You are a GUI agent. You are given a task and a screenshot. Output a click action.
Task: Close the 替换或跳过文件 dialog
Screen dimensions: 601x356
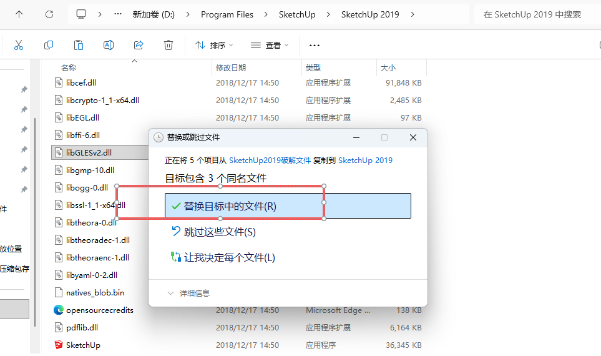click(x=413, y=137)
